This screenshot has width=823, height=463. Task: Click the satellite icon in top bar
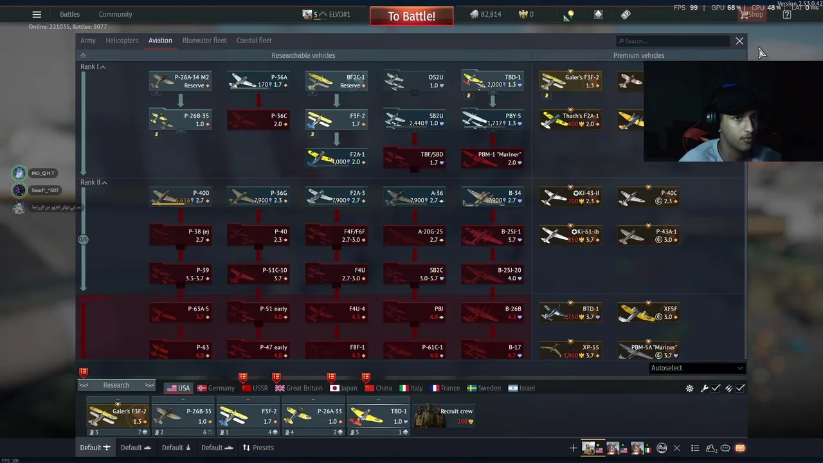pyautogui.click(x=626, y=14)
